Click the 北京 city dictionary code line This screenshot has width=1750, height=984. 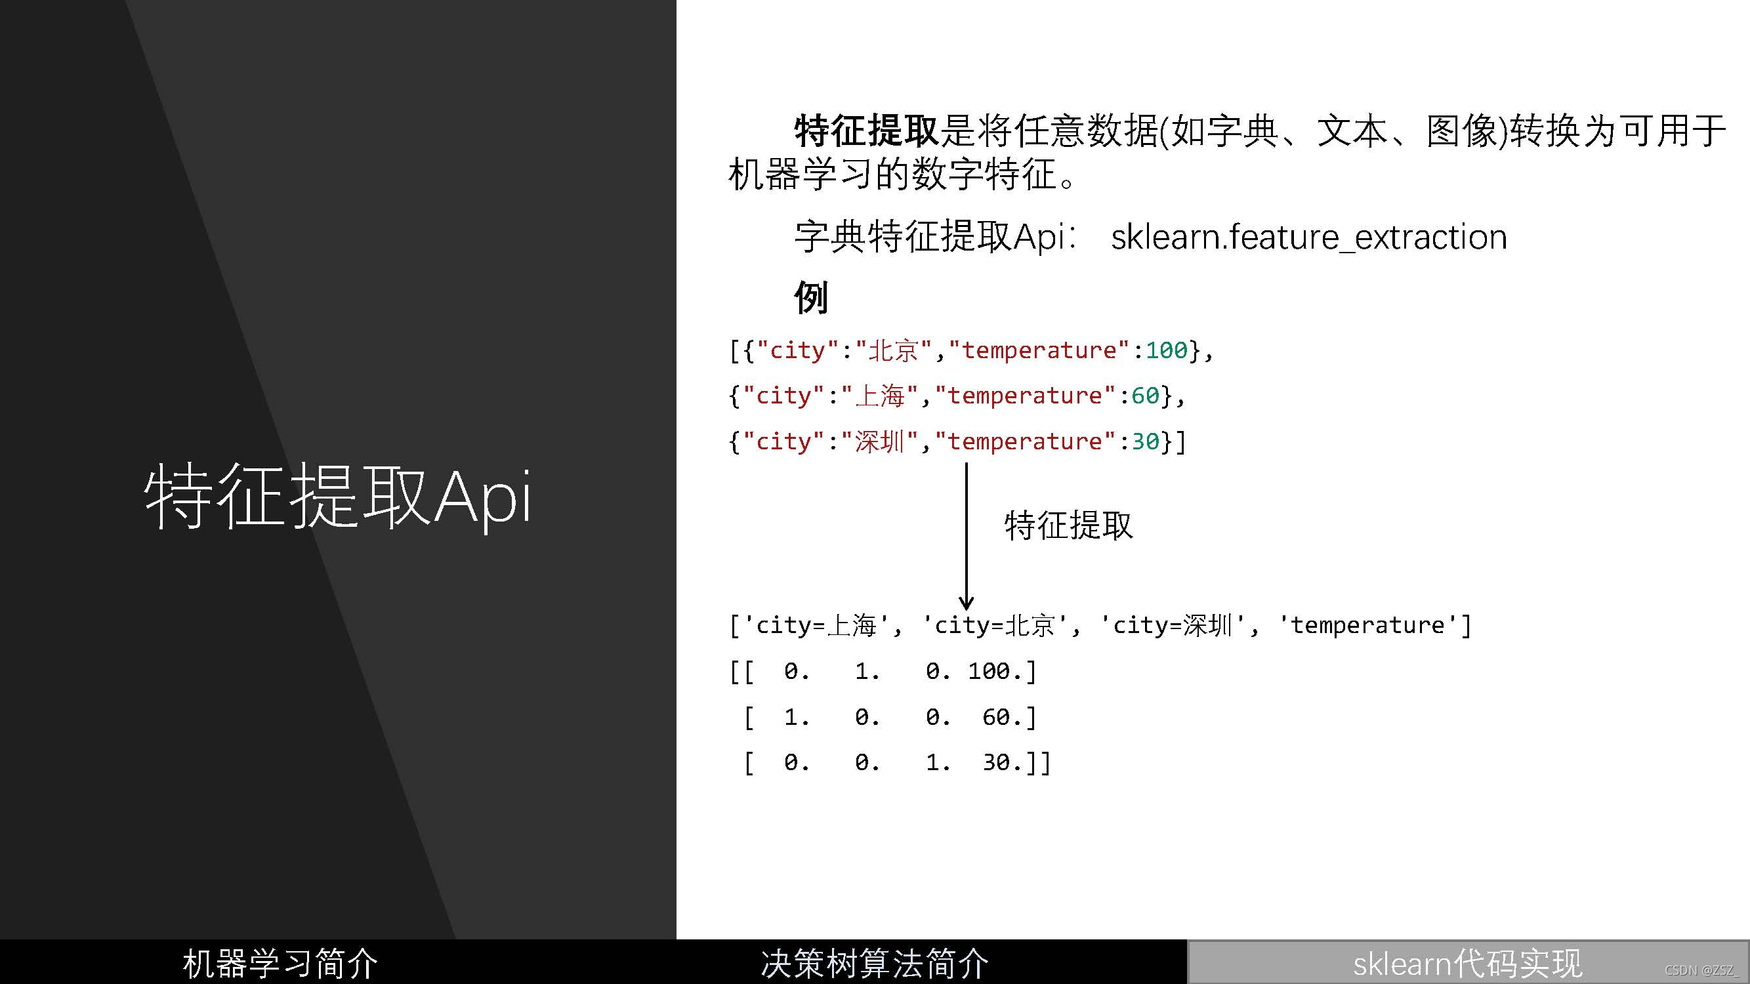tap(970, 350)
